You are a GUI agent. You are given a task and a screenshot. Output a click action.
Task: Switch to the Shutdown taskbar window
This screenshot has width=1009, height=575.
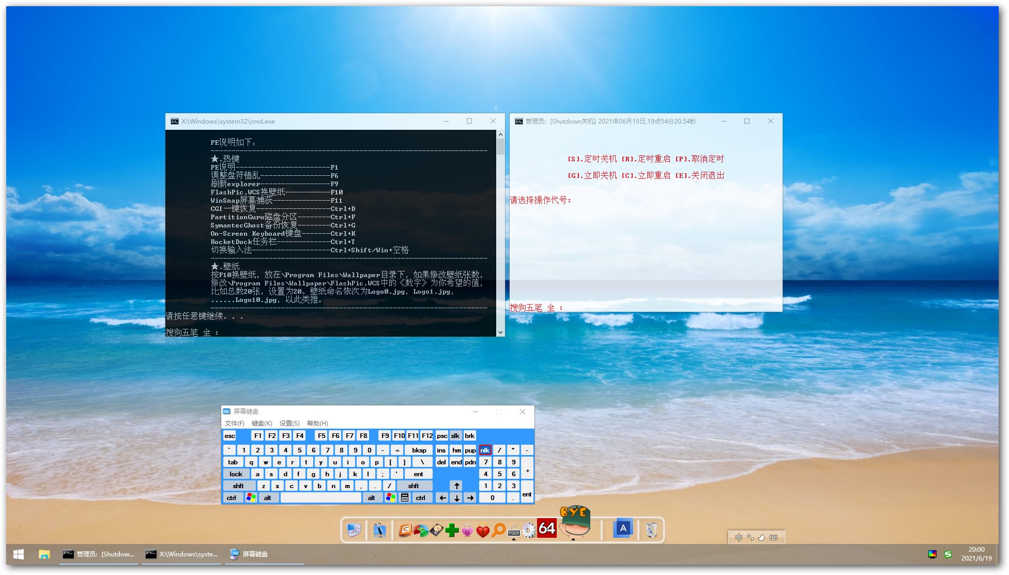98,554
